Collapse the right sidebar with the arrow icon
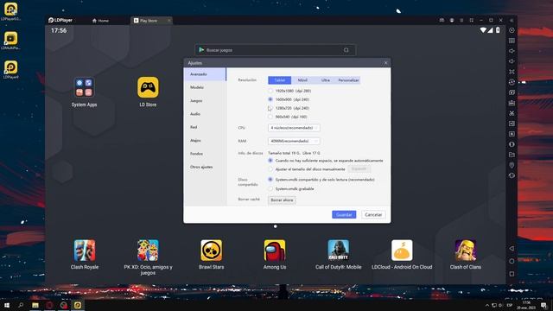Viewport: 553px width, 311px height. point(512,21)
